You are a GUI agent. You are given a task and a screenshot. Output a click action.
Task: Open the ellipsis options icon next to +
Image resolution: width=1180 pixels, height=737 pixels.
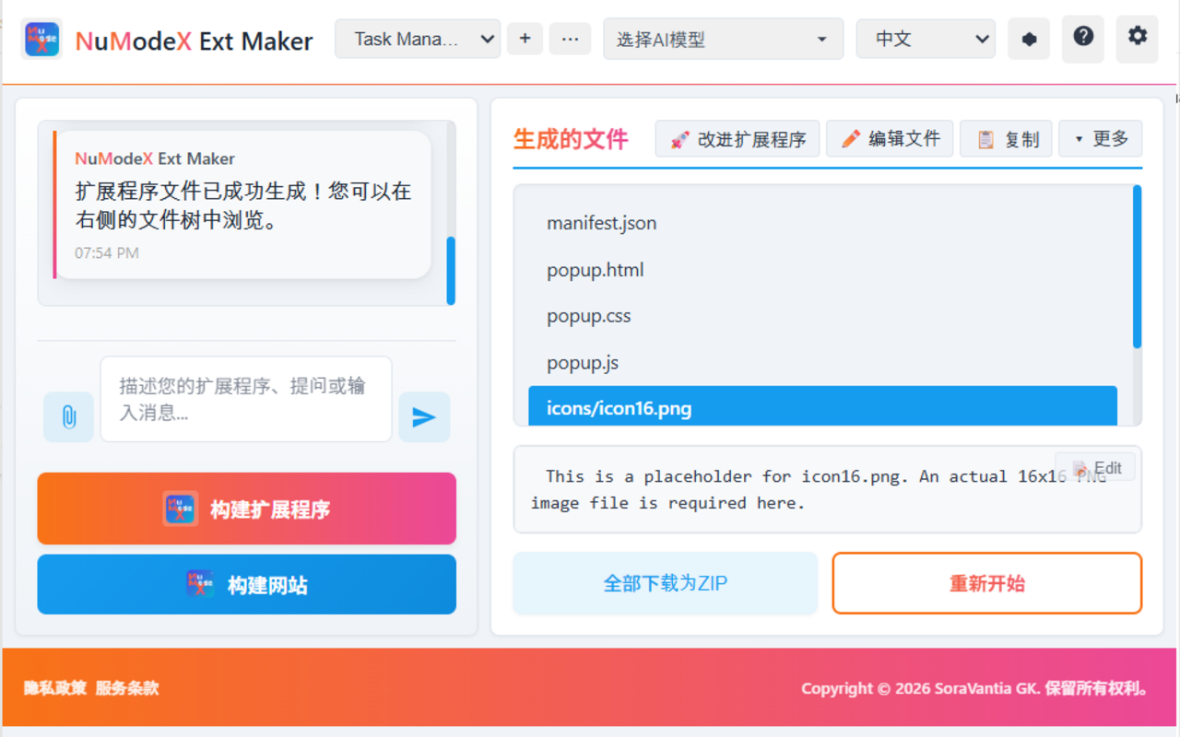point(570,39)
